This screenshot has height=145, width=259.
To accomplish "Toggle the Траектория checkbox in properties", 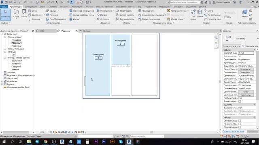I will click(x=240, y=101).
